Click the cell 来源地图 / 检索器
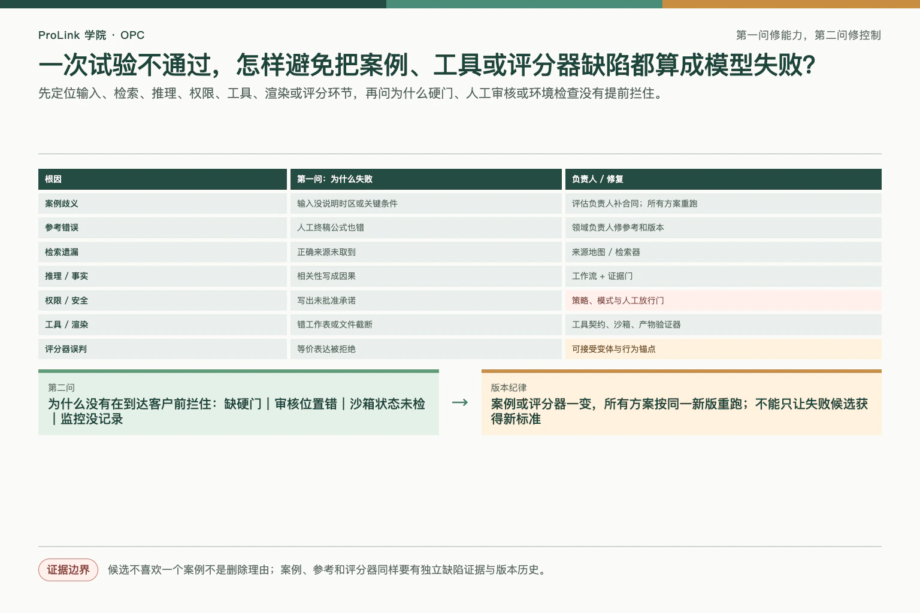 [723, 252]
